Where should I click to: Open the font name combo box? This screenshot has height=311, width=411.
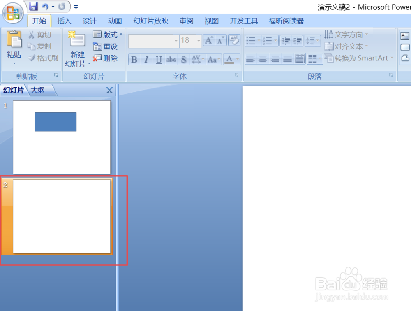[x=154, y=41]
